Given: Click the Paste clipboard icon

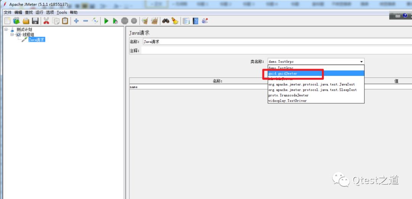Looking at the screenshot, I should [x=65, y=21].
